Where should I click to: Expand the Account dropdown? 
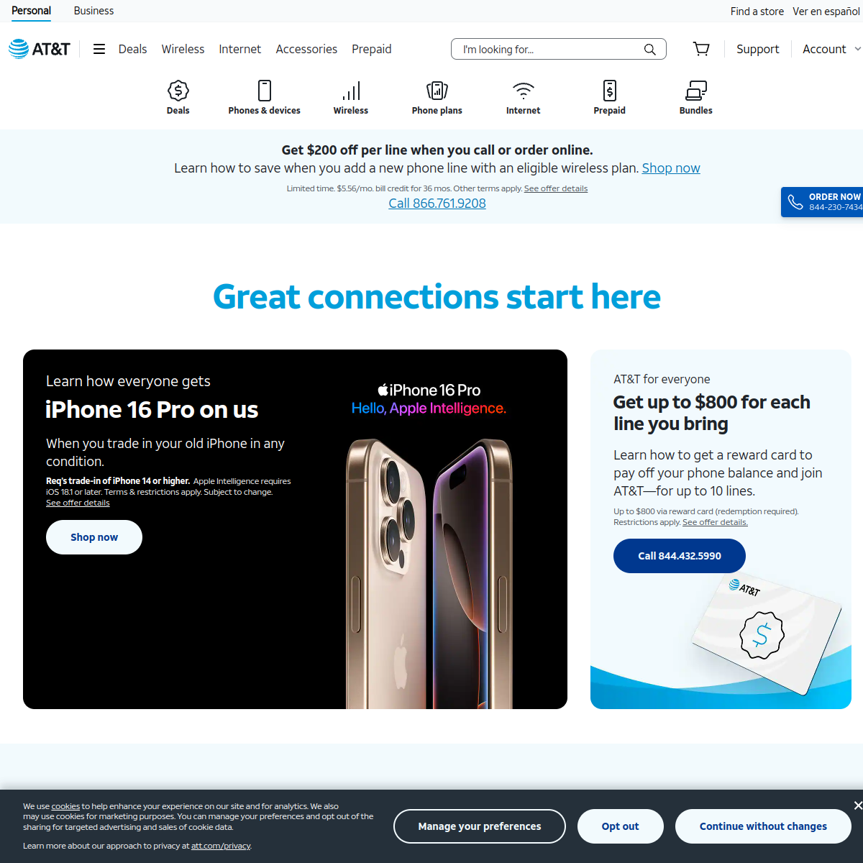pyautogui.click(x=831, y=49)
